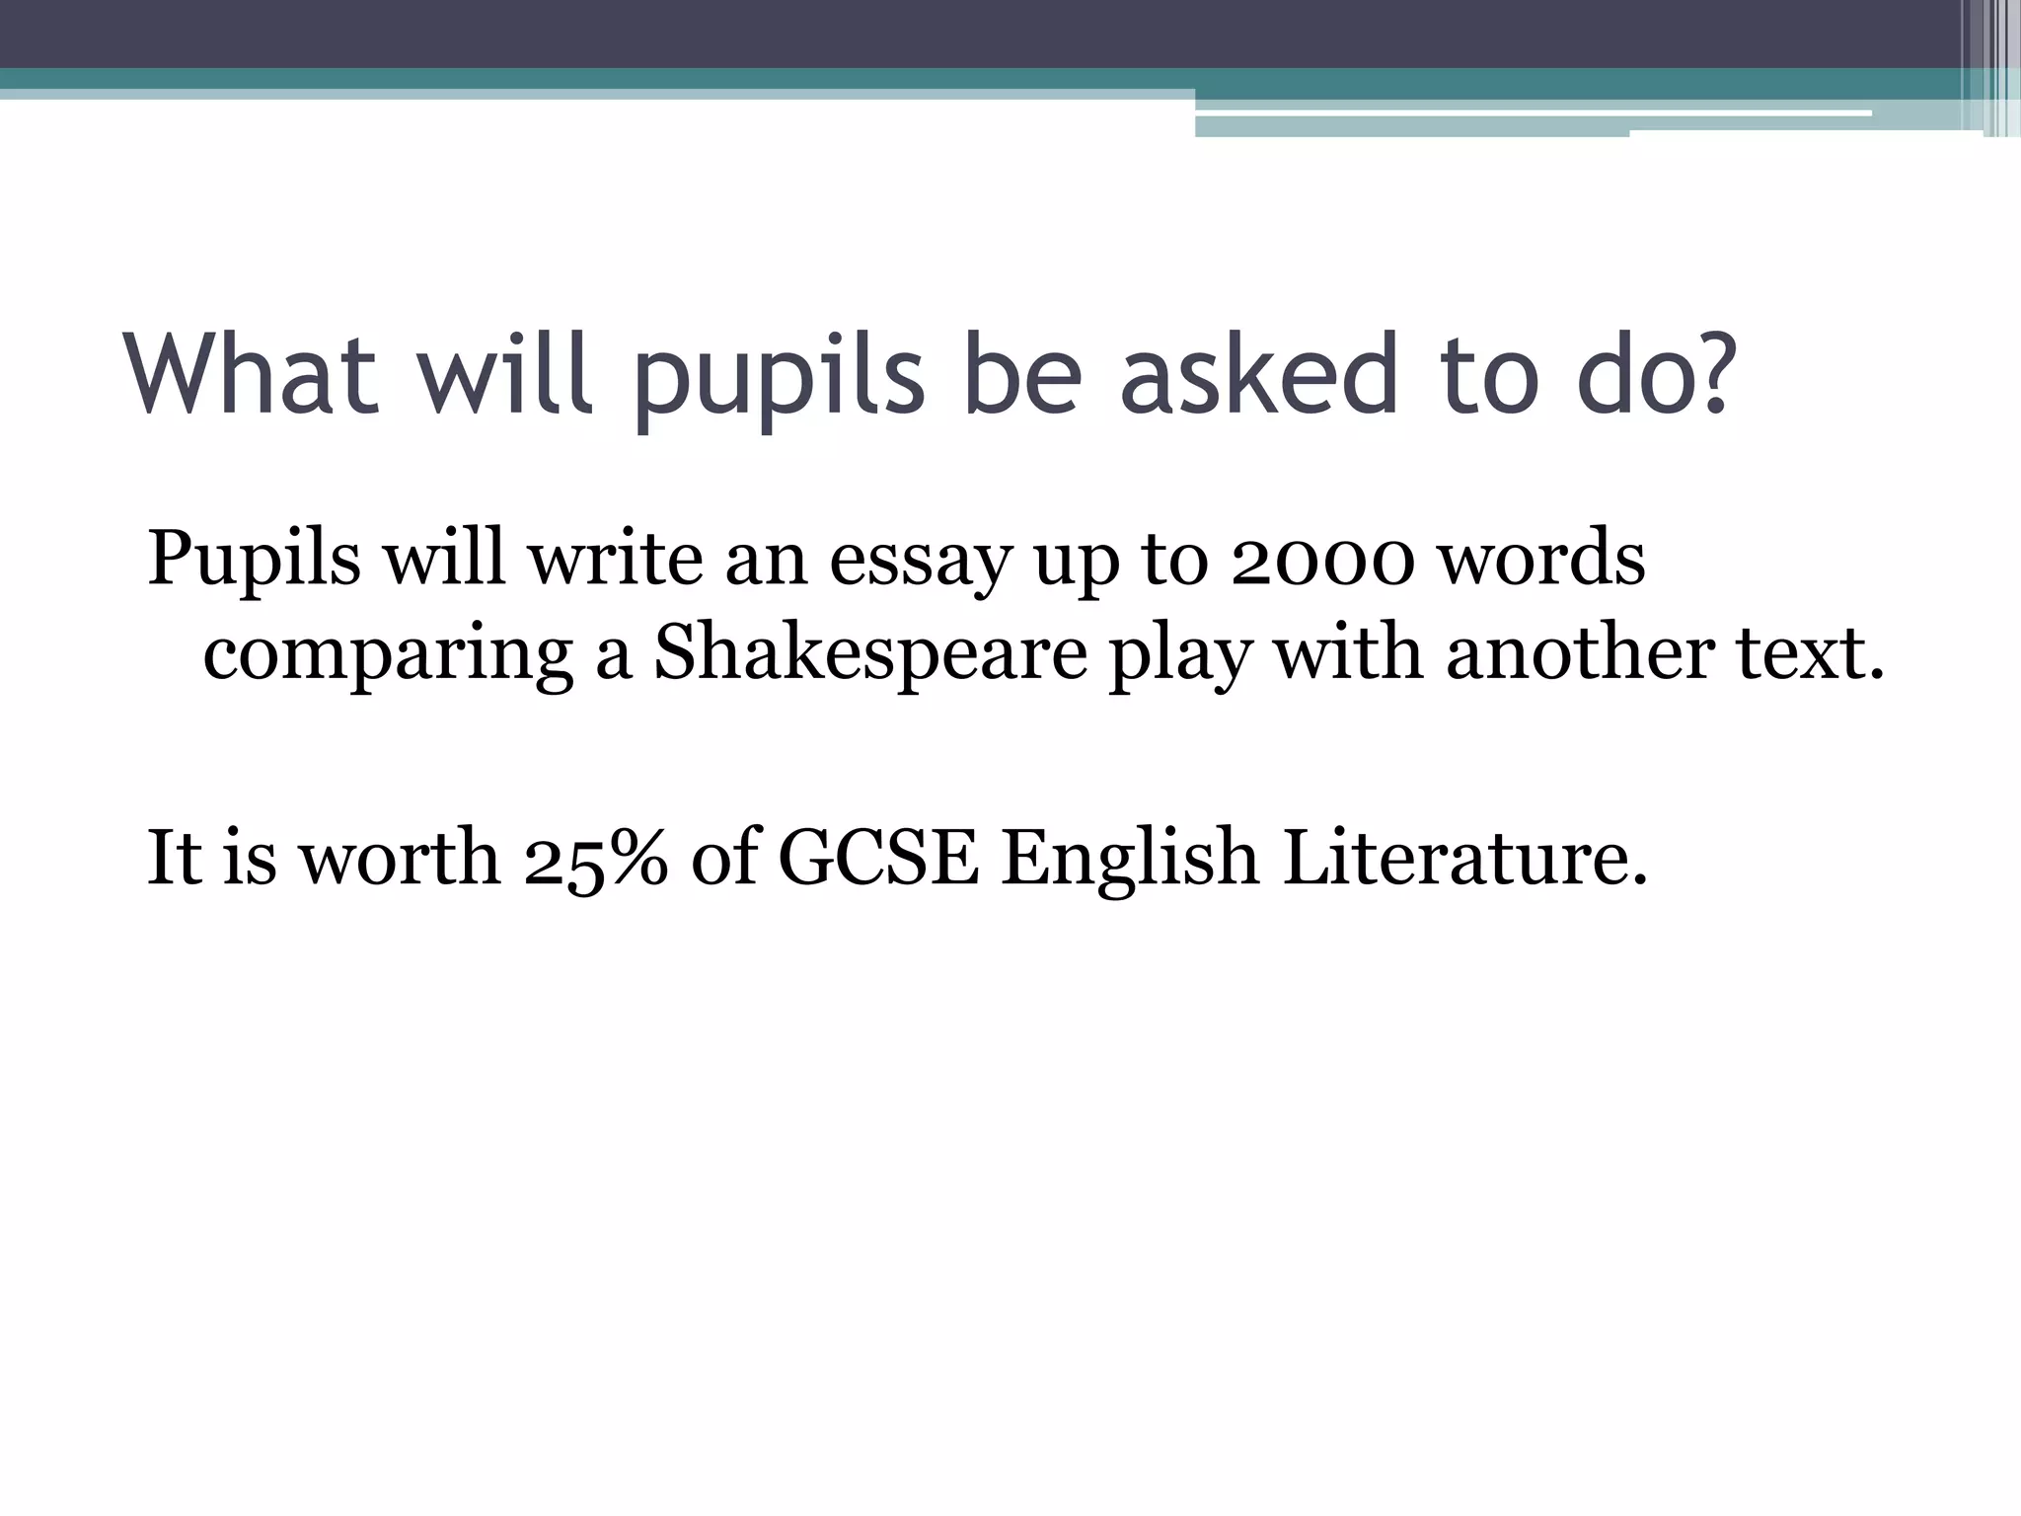Click the slide title 'What will pupils be asked to do?'

pos(928,377)
